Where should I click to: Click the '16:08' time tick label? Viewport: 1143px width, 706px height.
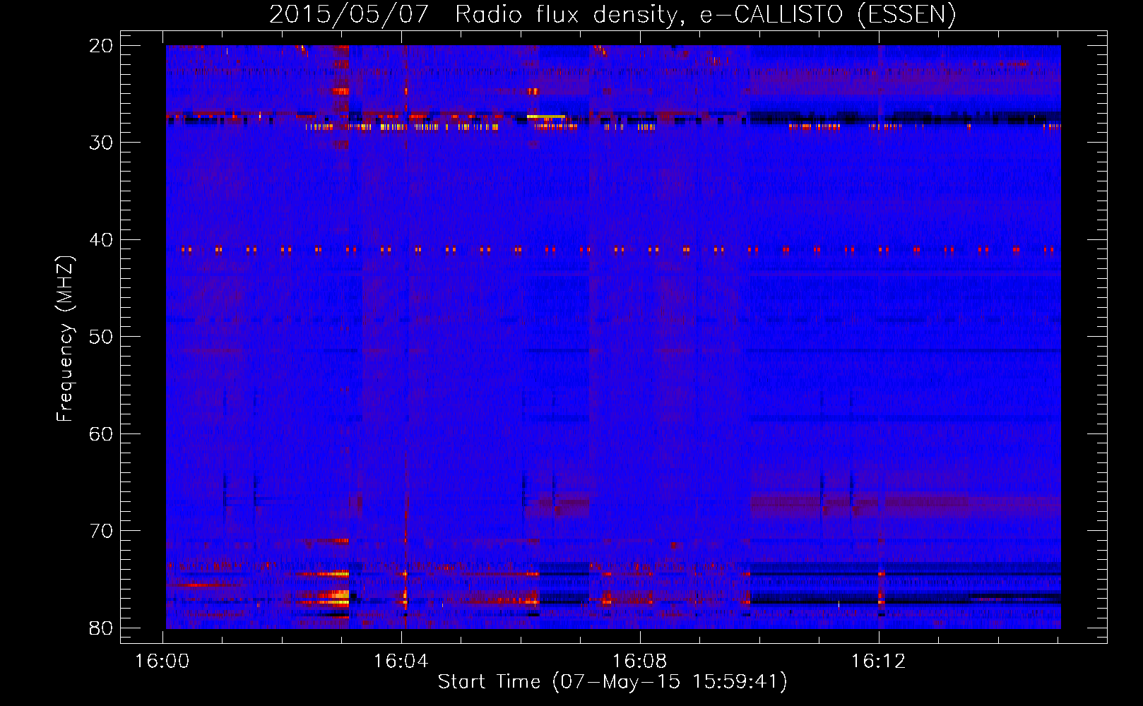[639, 662]
